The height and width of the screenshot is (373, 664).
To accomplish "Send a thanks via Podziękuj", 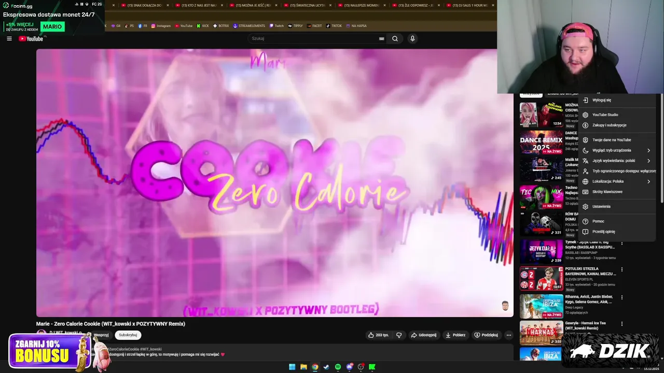I will [486, 335].
